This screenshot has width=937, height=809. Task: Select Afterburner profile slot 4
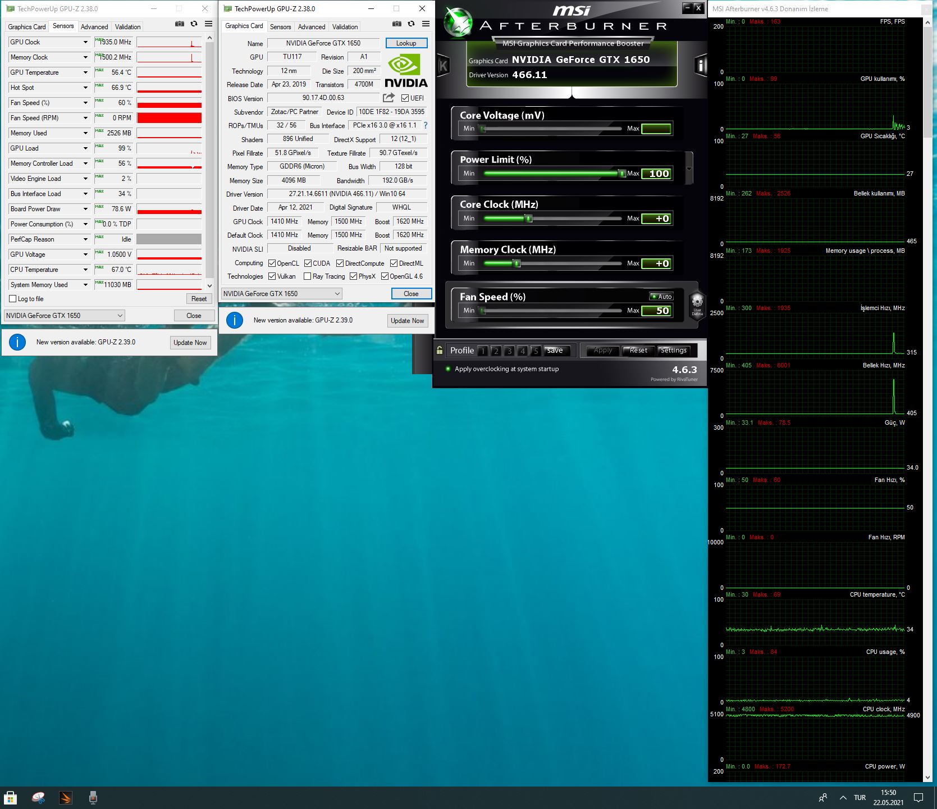tap(523, 351)
